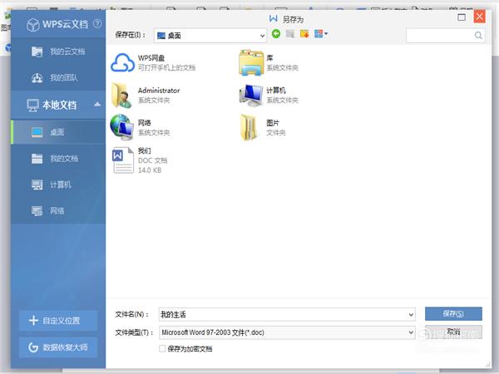Click the up one level toolbar icon
Image resolution: width=499 pixels, height=374 pixels.
[x=290, y=34]
